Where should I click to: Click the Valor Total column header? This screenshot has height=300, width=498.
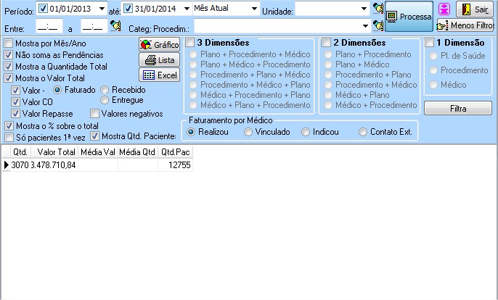[x=56, y=152]
